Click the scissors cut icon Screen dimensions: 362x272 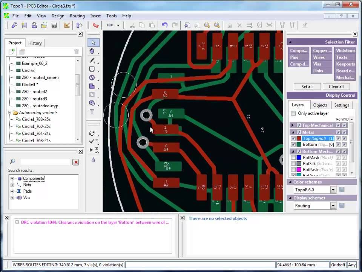click(x=132, y=25)
